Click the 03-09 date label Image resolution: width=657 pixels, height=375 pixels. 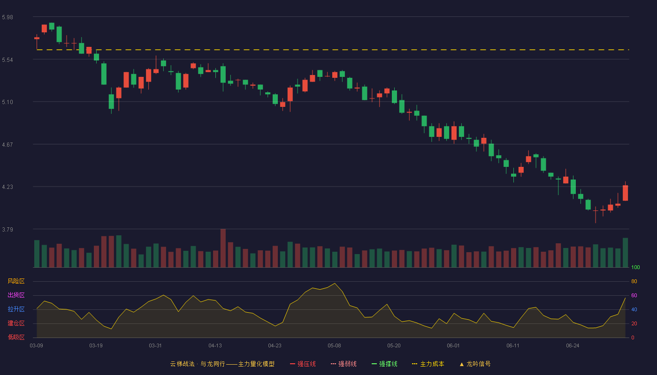[37, 345]
